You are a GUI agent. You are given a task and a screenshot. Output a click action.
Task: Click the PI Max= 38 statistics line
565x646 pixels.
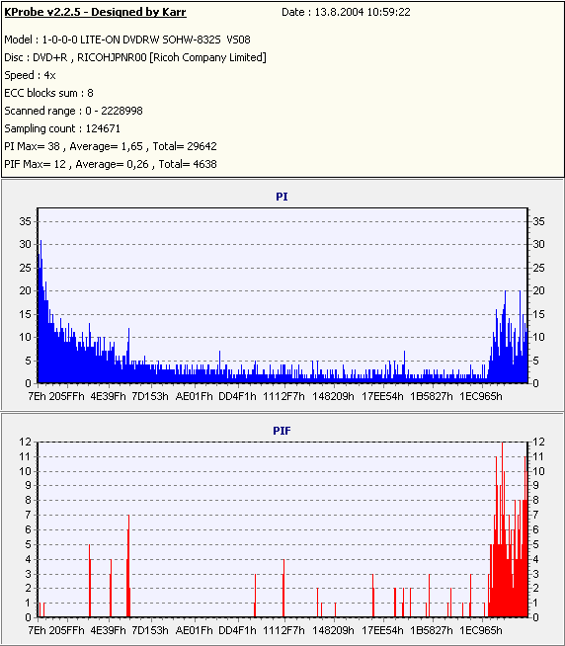pos(111,146)
